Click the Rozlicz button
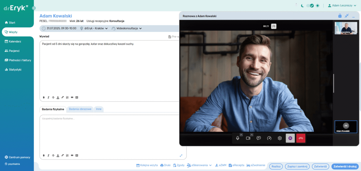Screen dimensions: 361x171 276,166
